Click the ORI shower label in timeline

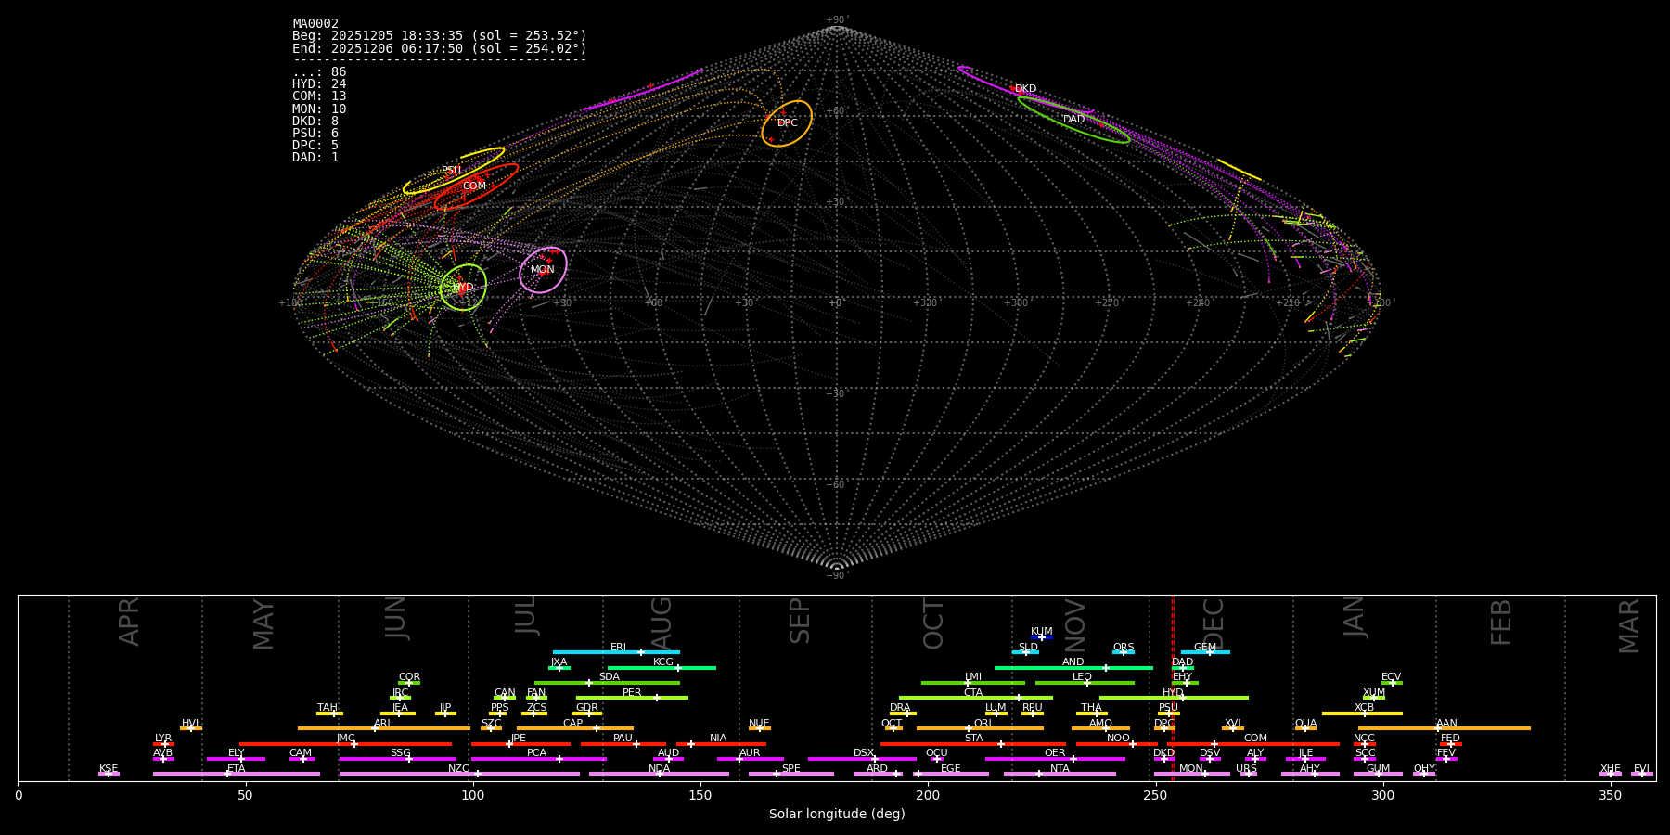point(983,724)
